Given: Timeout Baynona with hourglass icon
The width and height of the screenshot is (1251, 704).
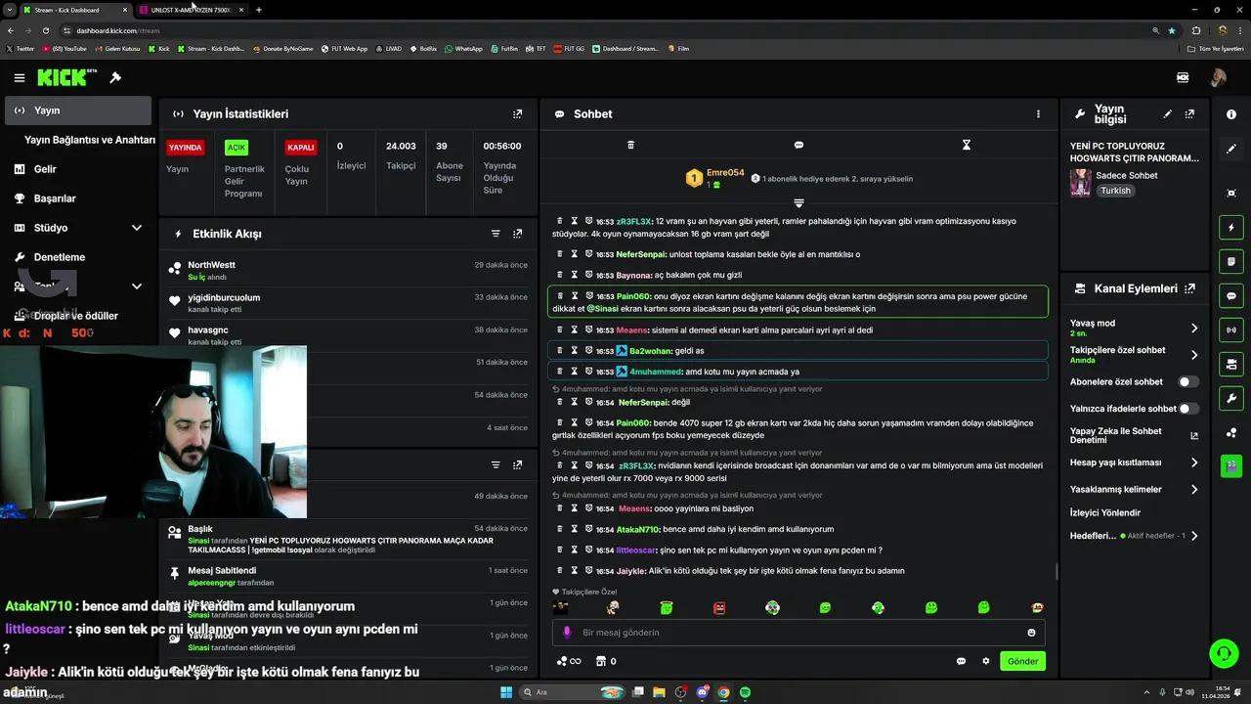Looking at the screenshot, I should coord(575,276).
